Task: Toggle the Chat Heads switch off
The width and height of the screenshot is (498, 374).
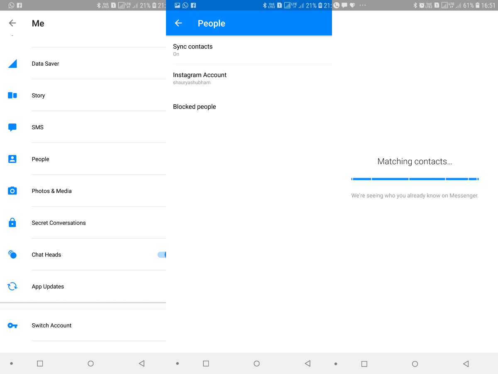Action: click(162, 254)
